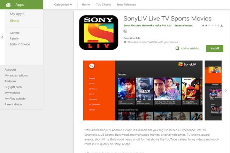Click the green Install button
The image size is (230, 153).
click(215, 48)
